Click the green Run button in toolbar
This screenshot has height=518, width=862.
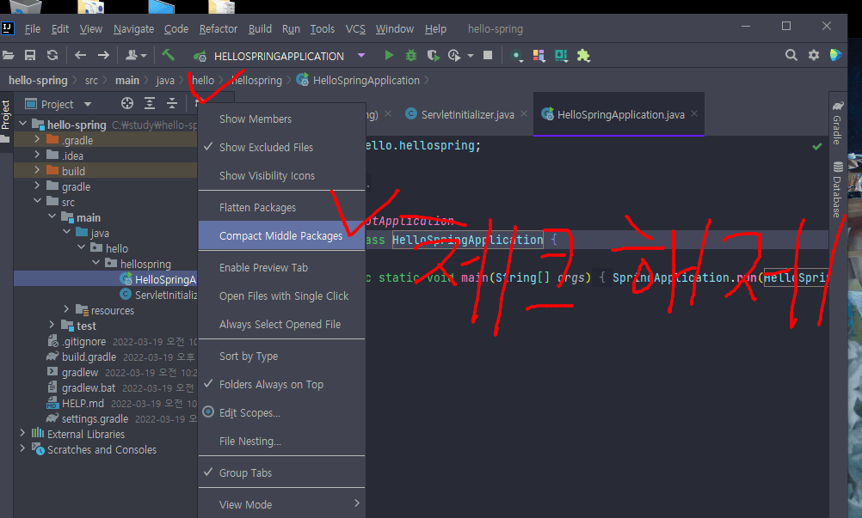click(390, 56)
